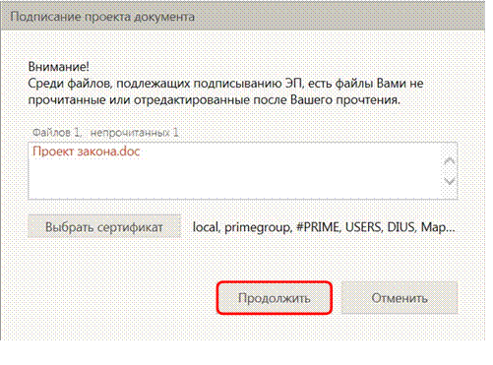The height and width of the screenshot is (365, 493).
Task: Click the Продолжить button
Action: click(x=274, y=298)
